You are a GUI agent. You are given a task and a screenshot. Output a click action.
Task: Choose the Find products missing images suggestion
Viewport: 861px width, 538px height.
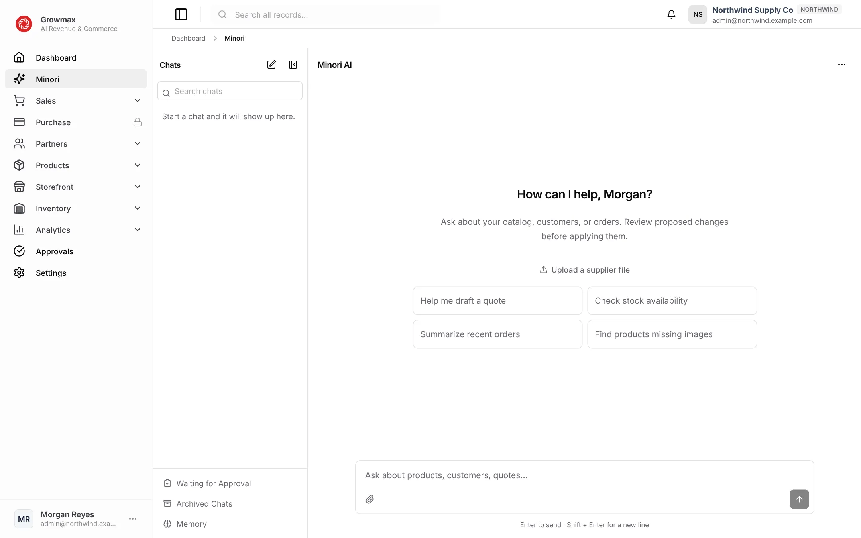point(672,334)
